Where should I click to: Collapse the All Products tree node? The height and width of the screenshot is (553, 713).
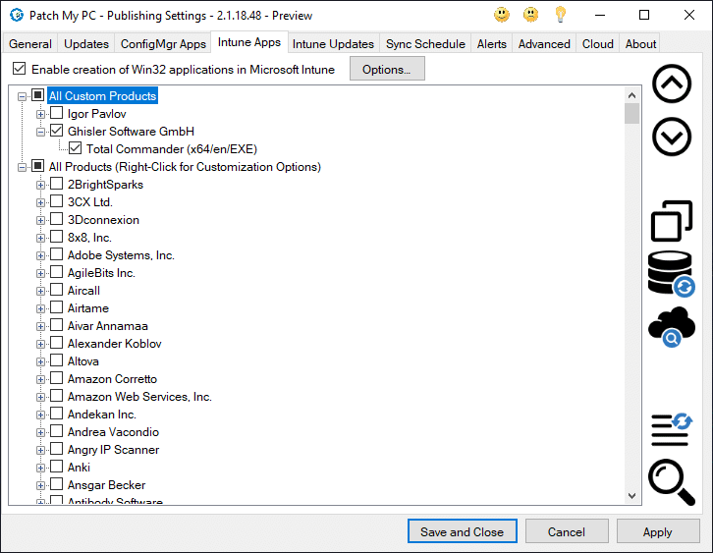[23, 167]
